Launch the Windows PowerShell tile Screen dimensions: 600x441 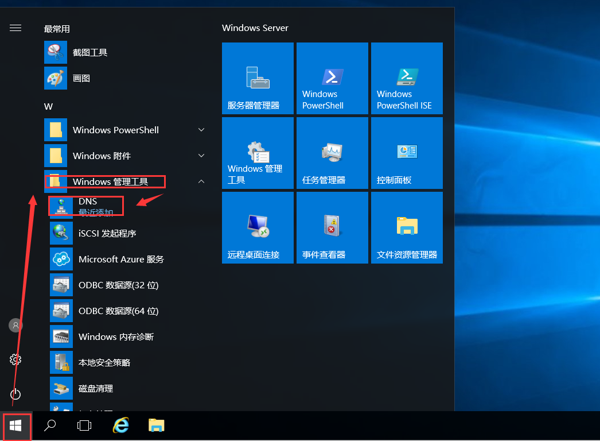tap(332, 78)
